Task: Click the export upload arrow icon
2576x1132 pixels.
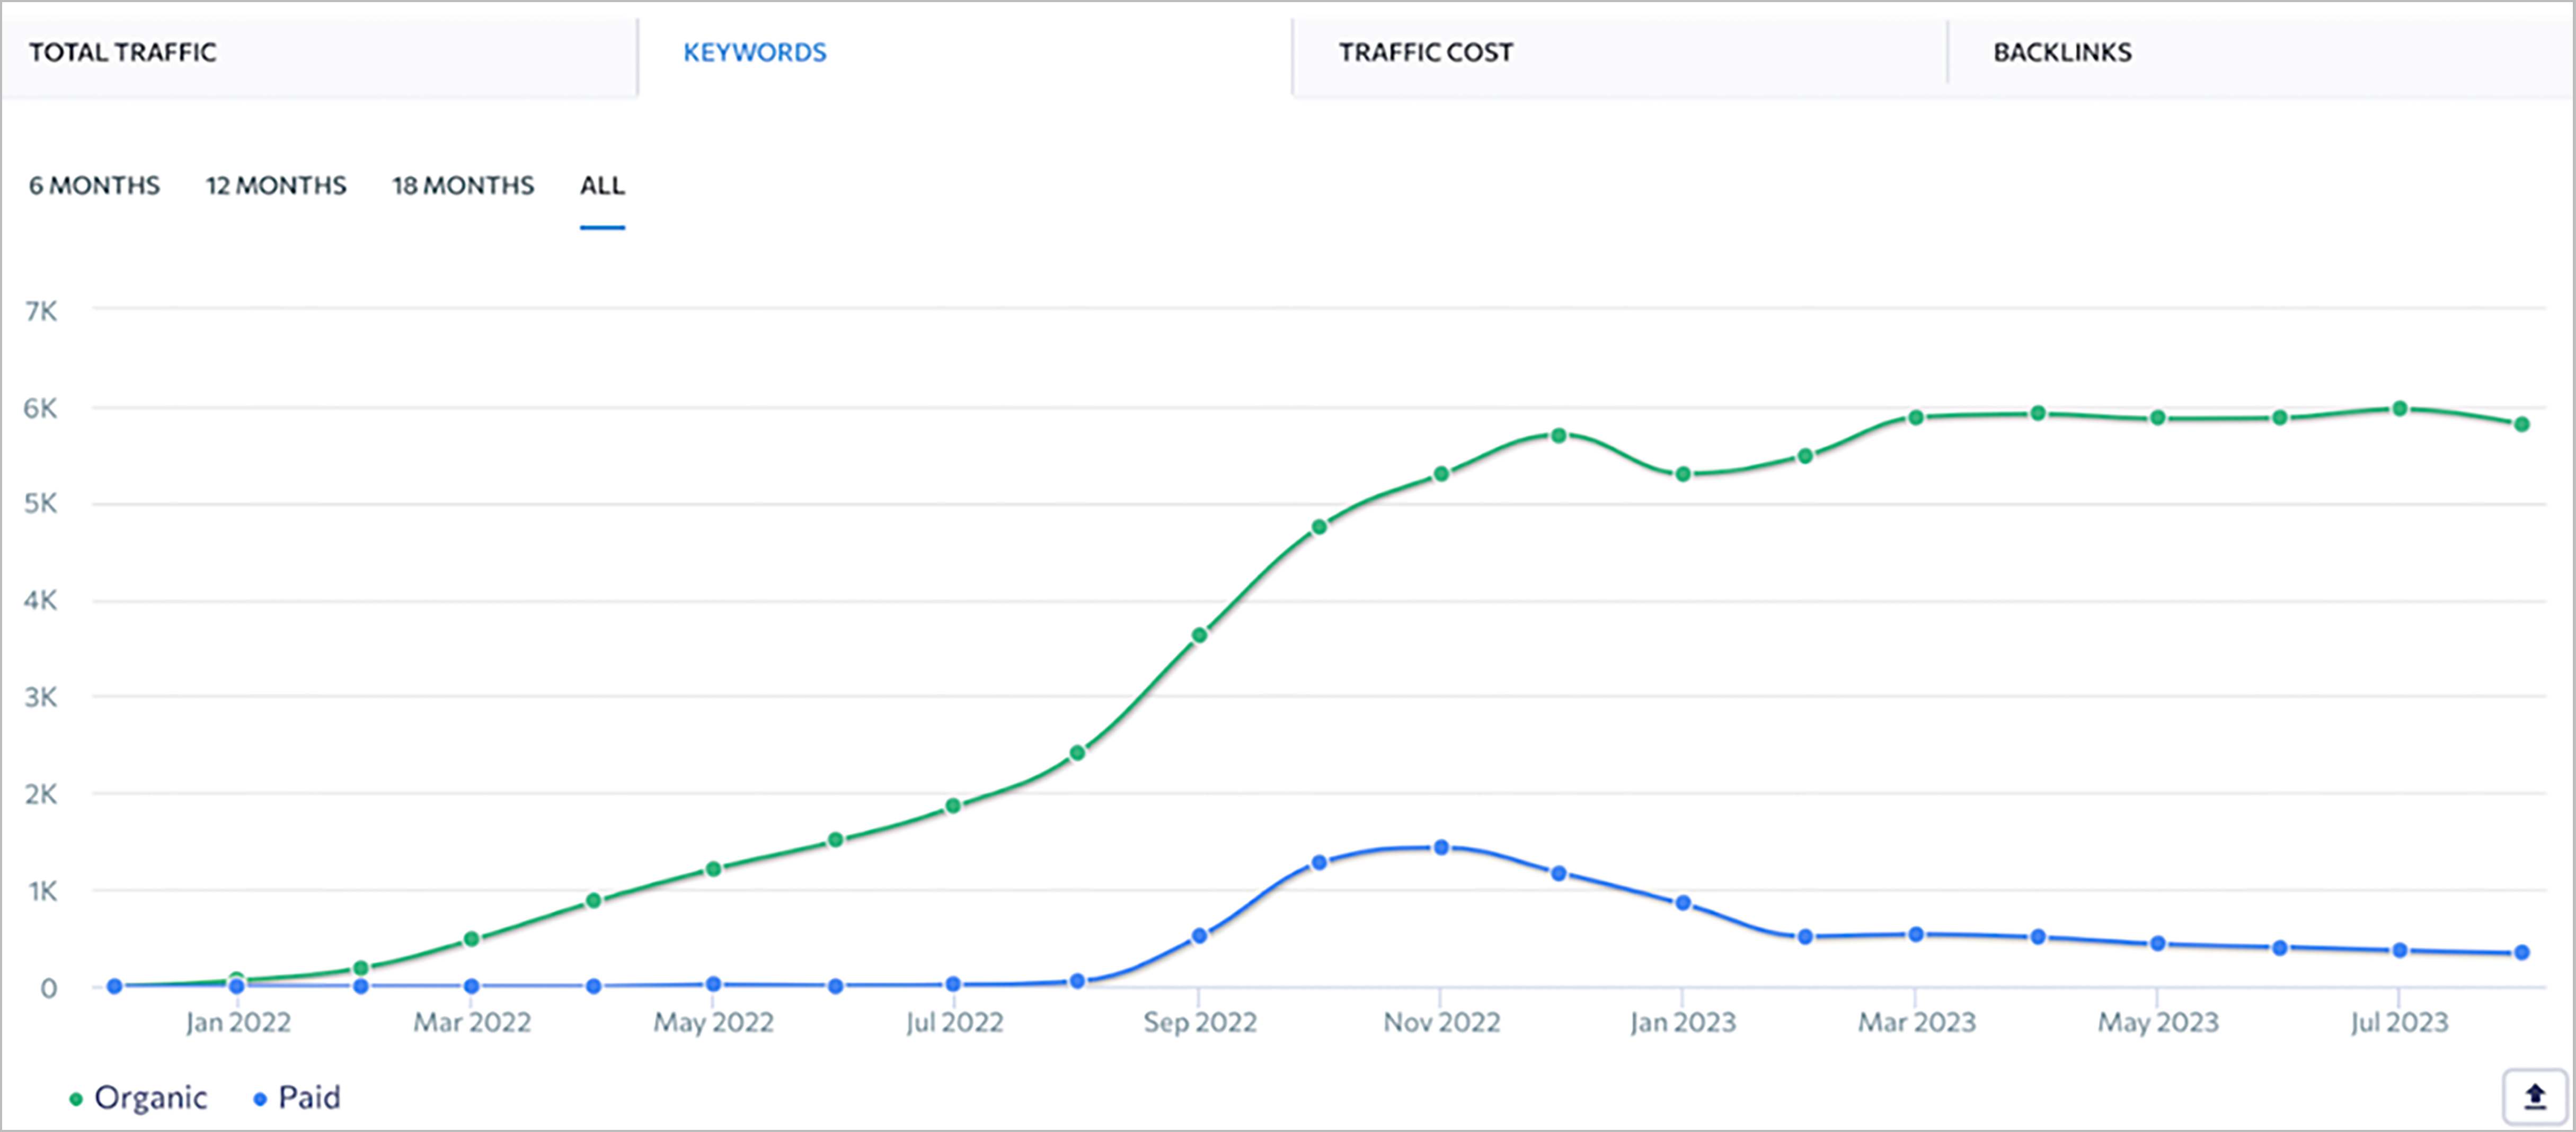Action: [2534, 1097]
